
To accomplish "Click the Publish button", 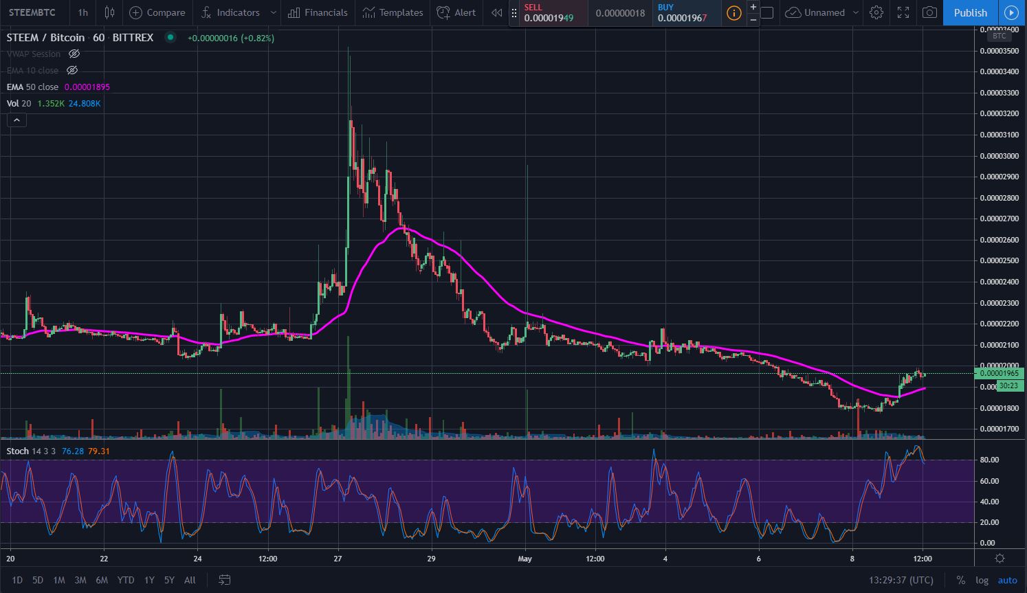I will (x=970, y=12).
